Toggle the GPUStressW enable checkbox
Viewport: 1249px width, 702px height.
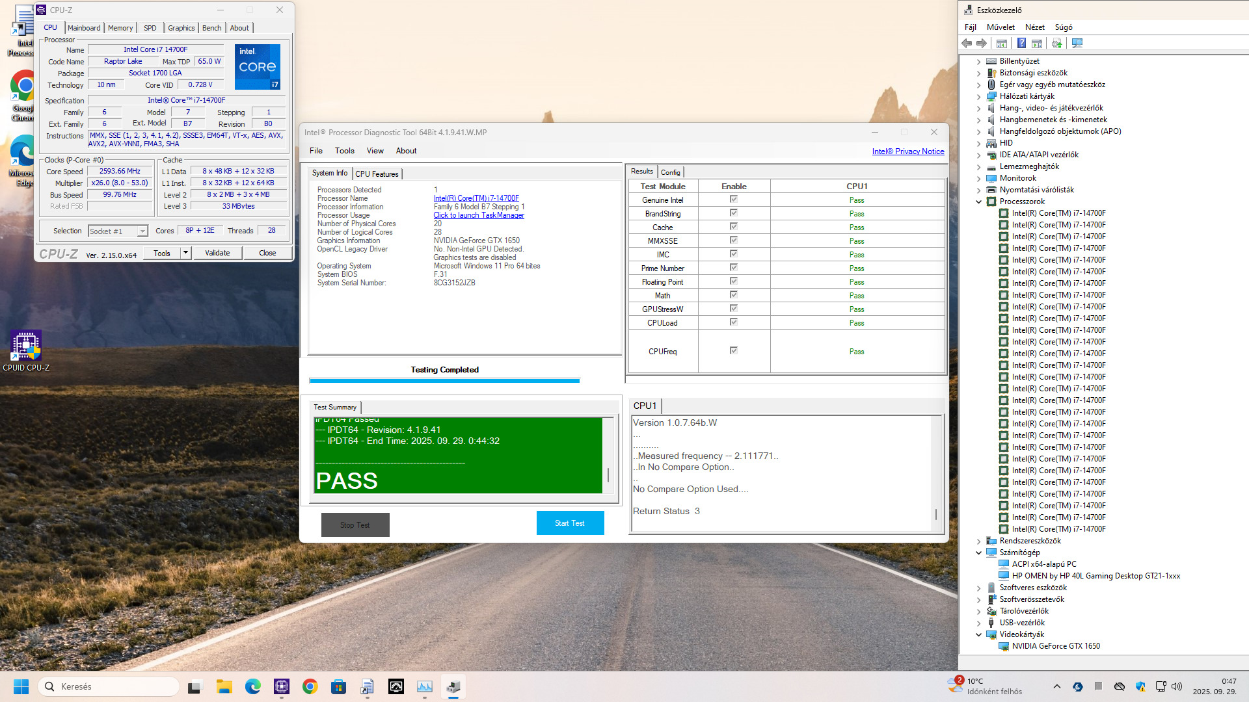coord(733,309)
